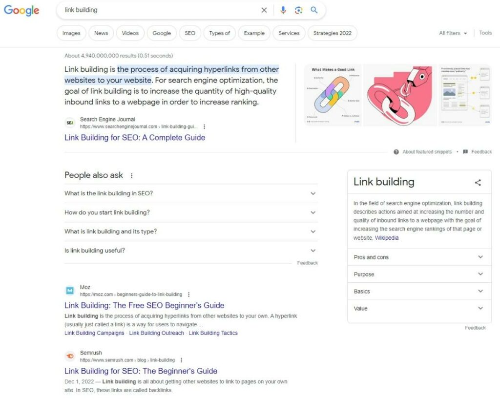Open three-dot menu beside Moz result URL
Screen dimensions: 500x399
pyautogui.click(x=189, y=294)
